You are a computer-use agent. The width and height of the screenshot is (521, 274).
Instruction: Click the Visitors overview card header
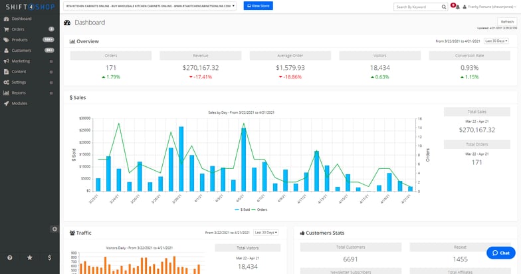(x=380, y=56)
